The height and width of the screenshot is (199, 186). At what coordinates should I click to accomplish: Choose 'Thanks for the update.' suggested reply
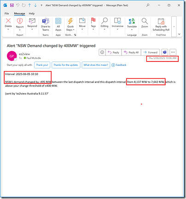coord(66,65)
